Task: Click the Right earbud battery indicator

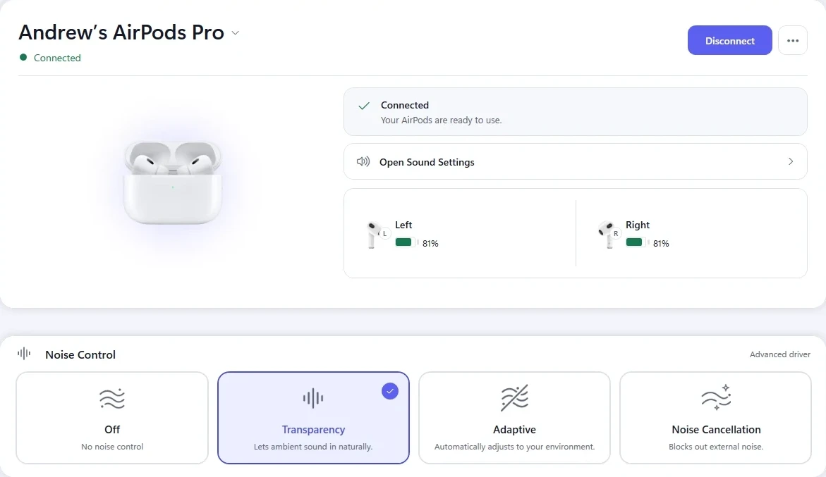Action: [638, 242]
